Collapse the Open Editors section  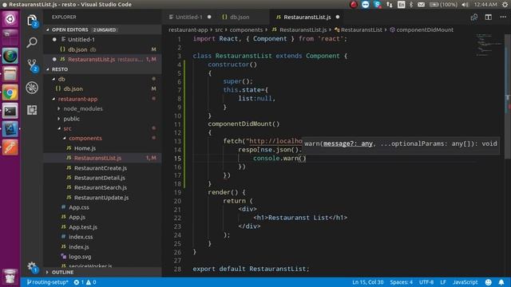pyautogui.click(x=103, y=29)
